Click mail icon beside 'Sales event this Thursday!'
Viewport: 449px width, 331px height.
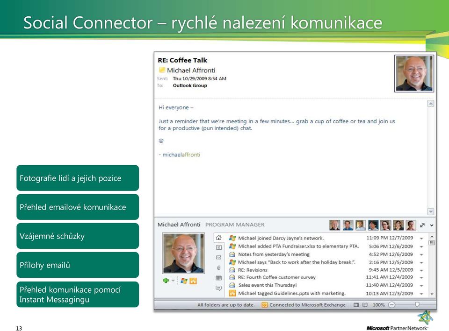coord(232,285)
